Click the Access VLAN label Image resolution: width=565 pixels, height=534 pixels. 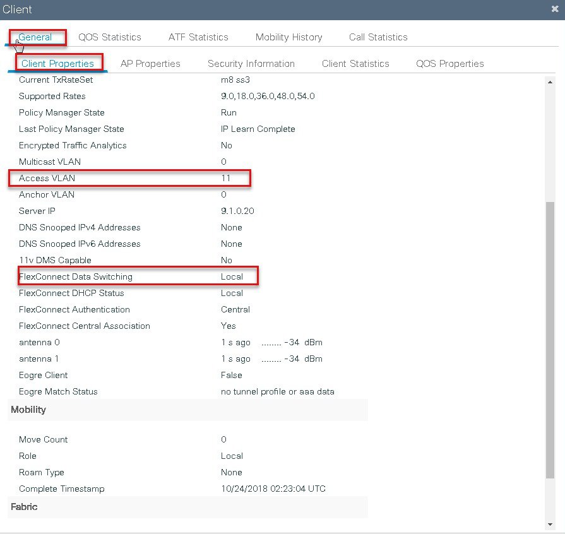(47, 178)
